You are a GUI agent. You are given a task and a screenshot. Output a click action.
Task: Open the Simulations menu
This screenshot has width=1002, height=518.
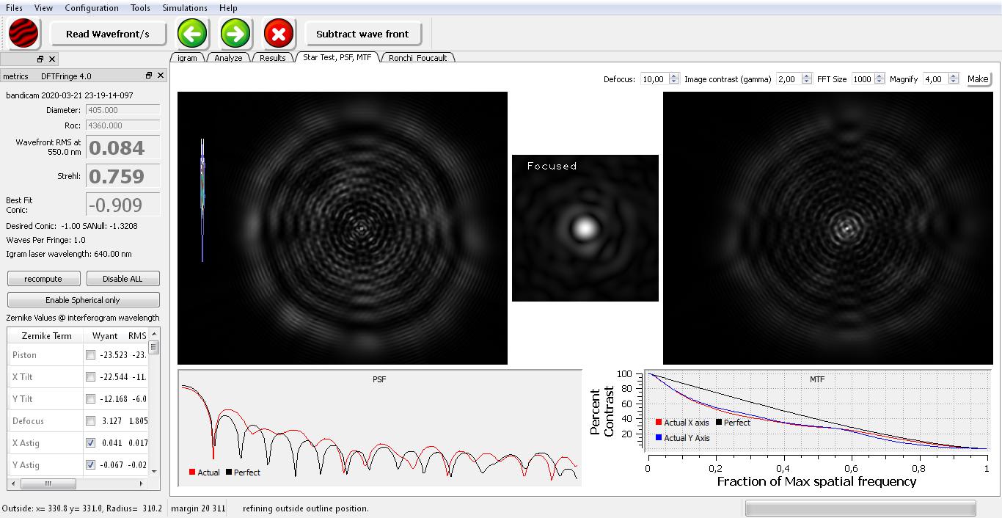point(184,8)
